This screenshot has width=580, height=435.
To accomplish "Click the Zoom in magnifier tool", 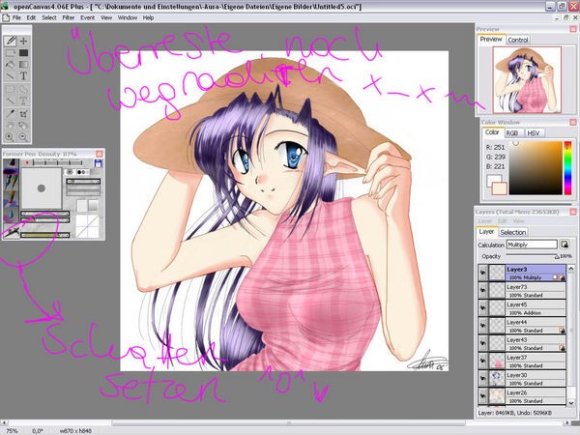I will pyautogui.click(x=11, y=137).
